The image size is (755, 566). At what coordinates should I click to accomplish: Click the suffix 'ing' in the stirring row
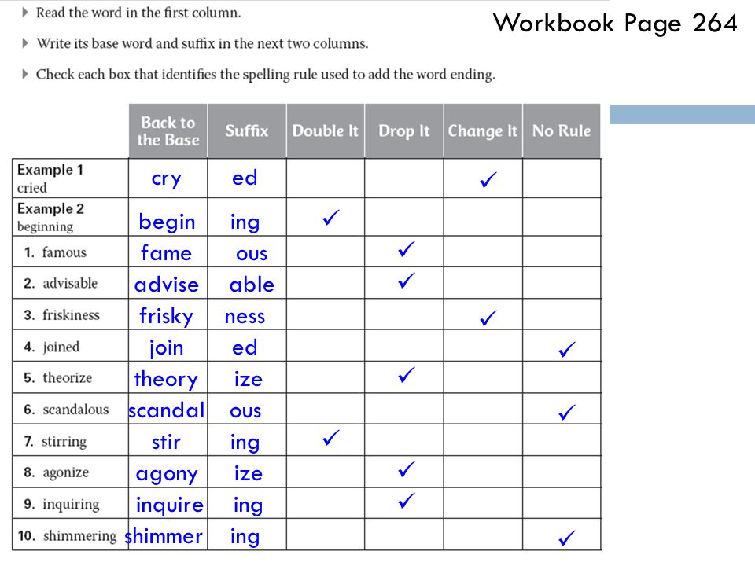tap(245, 443)
